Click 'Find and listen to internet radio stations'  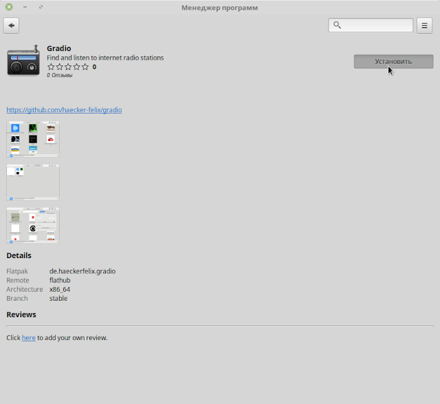(x=105, y=58)
